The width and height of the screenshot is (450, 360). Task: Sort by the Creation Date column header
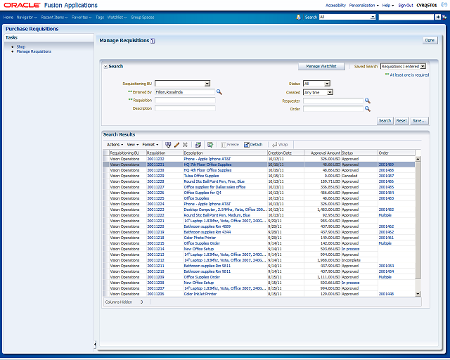pyautogui.click(x=285, y=153)
